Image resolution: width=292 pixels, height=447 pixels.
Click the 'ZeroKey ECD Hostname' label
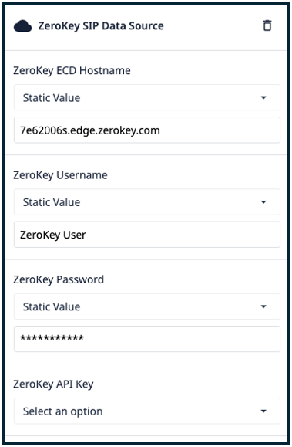tap(72, 70)
